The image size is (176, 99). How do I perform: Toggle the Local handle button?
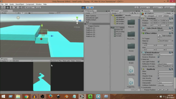point(37,7)
